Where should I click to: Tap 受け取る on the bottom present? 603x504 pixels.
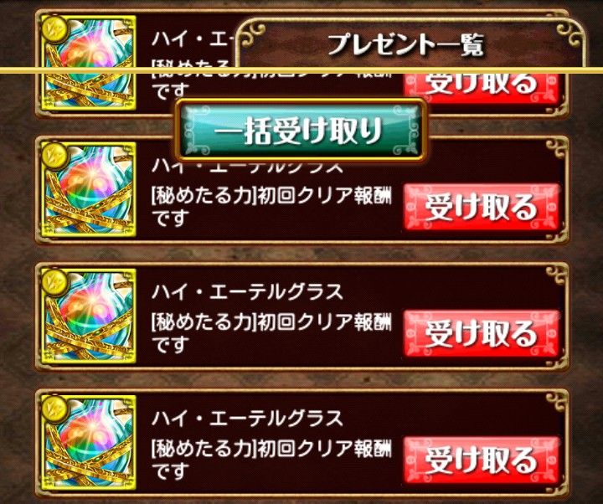(x=482, y=460)
